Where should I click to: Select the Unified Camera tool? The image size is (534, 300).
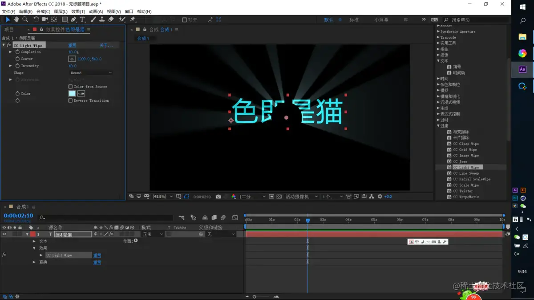click(x=44, y=20)
